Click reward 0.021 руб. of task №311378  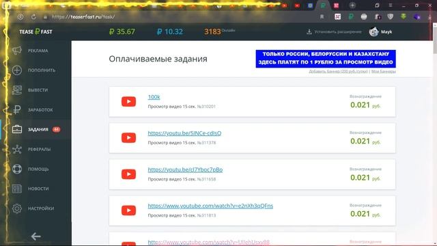coord(365,141)
